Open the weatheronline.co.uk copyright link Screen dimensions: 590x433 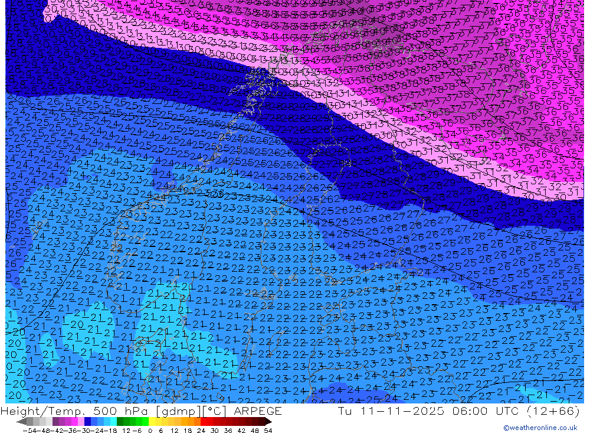coord(540,428)
